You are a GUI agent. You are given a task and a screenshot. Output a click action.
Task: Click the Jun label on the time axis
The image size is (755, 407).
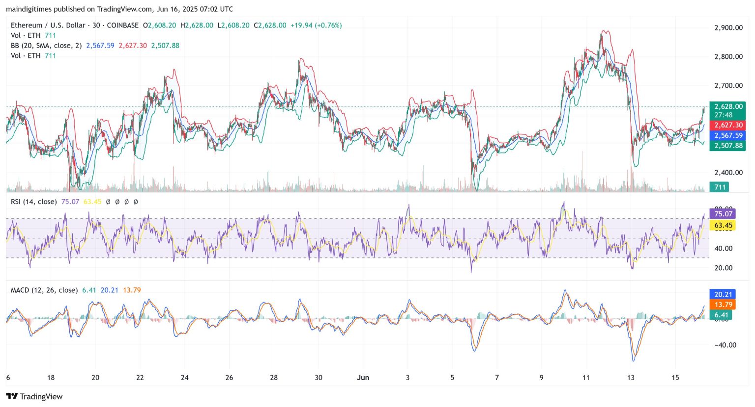pos(363,378)
